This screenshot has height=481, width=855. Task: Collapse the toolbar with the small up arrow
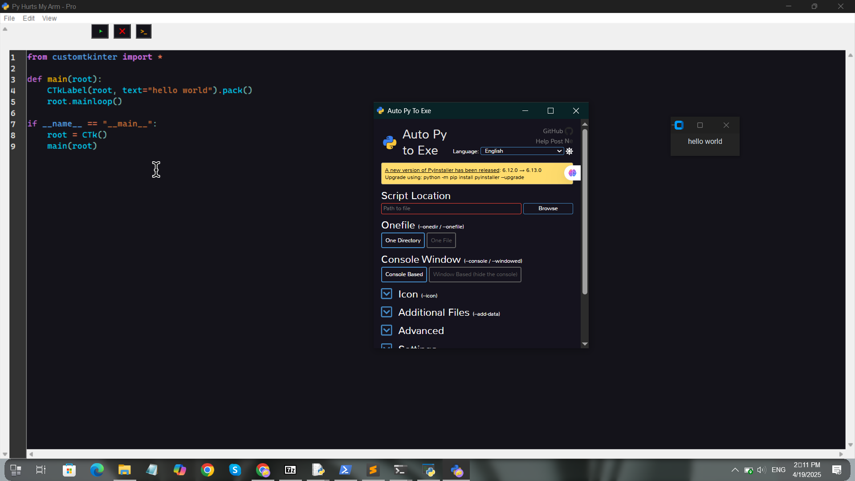[x=5, y=29]
